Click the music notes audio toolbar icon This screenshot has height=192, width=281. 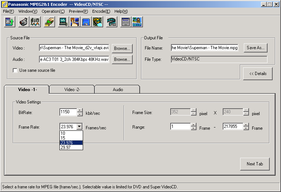tap(35, 22)
